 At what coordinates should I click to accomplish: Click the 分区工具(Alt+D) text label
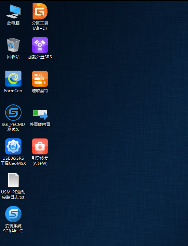(40, 26)
